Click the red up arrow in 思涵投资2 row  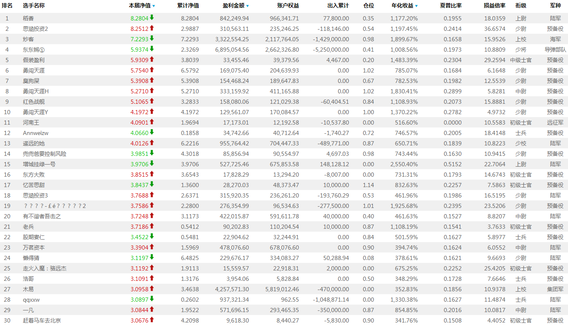point(152,28)
